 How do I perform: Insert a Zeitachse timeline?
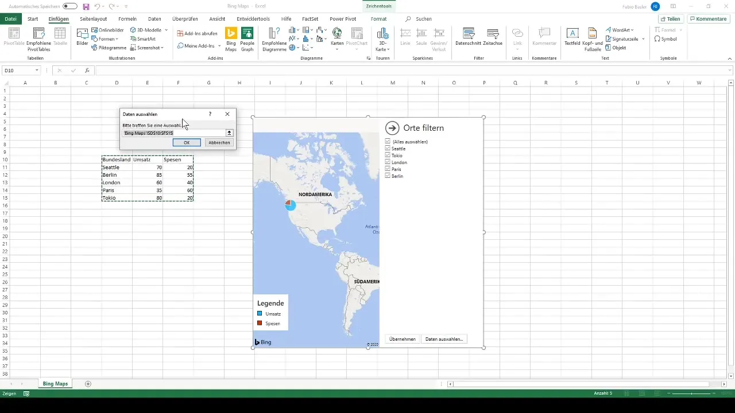493,36
